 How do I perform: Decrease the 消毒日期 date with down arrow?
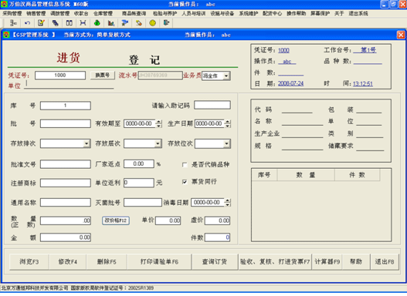[x=228, y=204]
